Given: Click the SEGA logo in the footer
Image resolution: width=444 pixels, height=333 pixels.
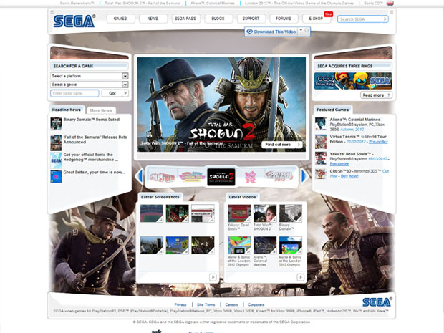Looking at the screenshot, I should click(377, 302).
